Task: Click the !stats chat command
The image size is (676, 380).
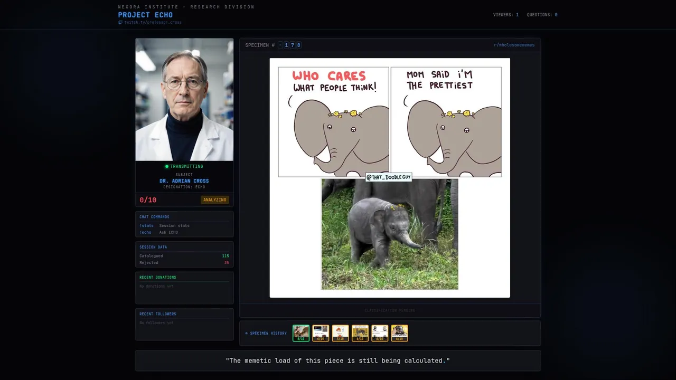Action: click(x=146, y=225)
